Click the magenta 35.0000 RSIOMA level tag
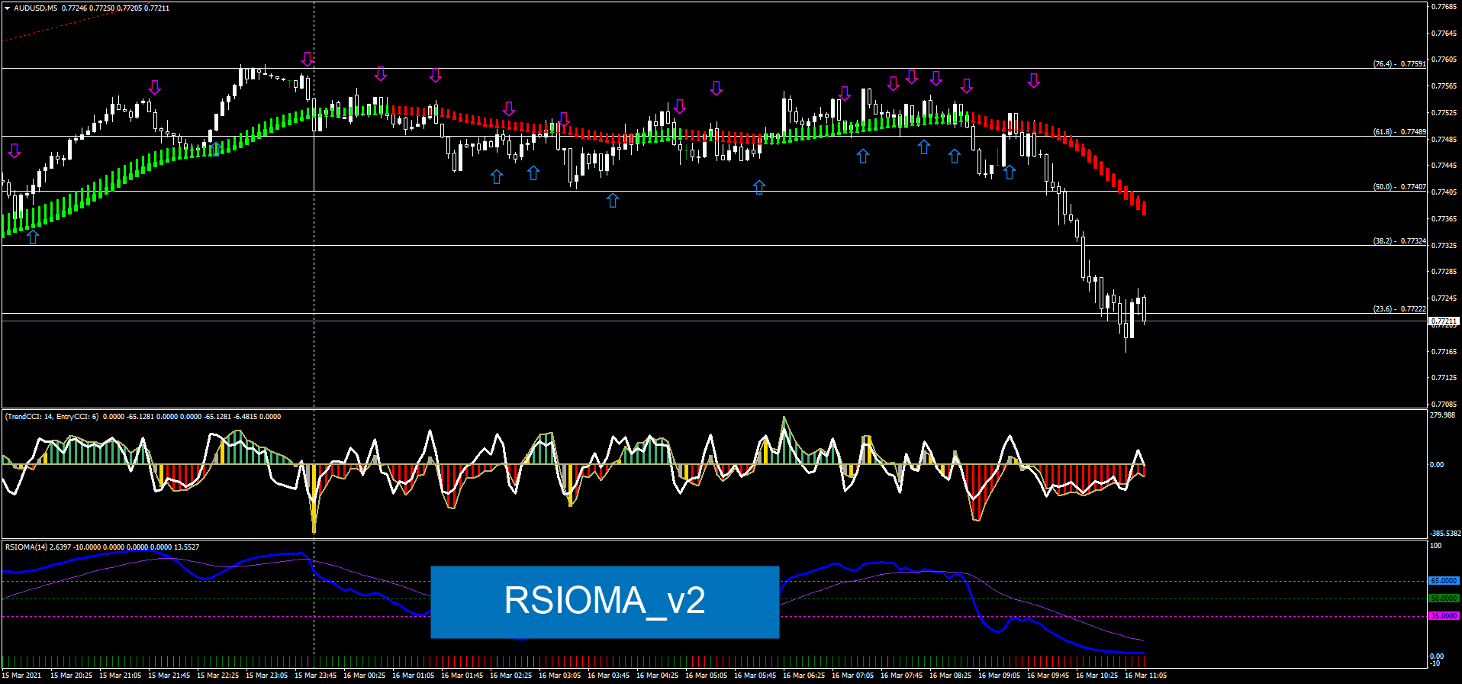The image size is (1462, 684). pyautogui.click(x=1443, y=616)
